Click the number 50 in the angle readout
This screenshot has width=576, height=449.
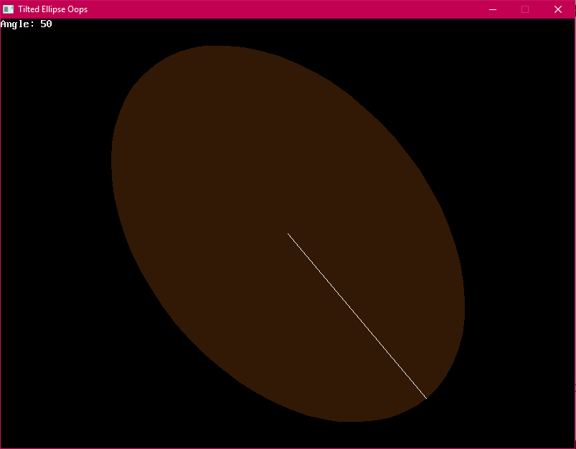[x=46, y=24]
